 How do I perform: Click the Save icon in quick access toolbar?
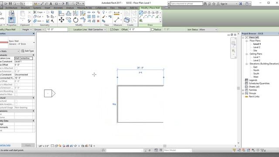(x=10, y=3)
